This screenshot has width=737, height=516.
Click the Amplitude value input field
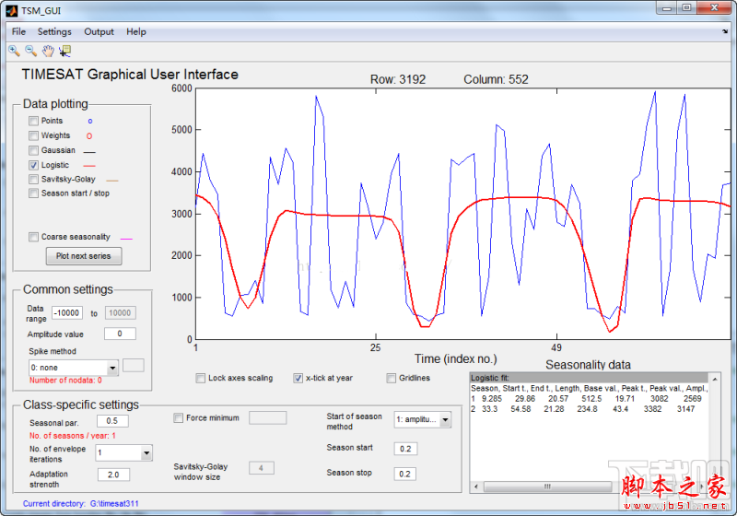pyautogui.click(x=120, y=334)
